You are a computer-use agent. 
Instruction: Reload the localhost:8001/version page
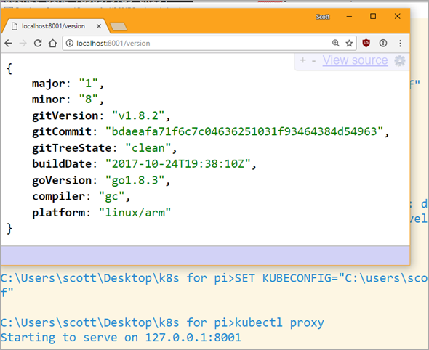click(x=38, y=43)
